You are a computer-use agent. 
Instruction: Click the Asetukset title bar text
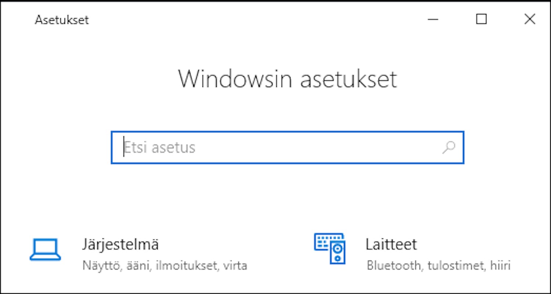point(61,20)
